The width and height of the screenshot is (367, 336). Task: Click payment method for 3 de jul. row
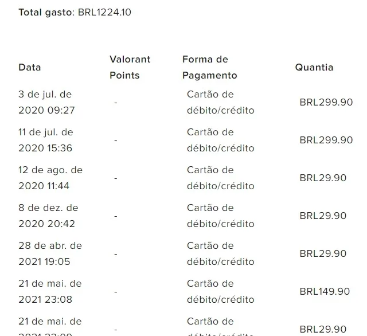tap(220, 102)
